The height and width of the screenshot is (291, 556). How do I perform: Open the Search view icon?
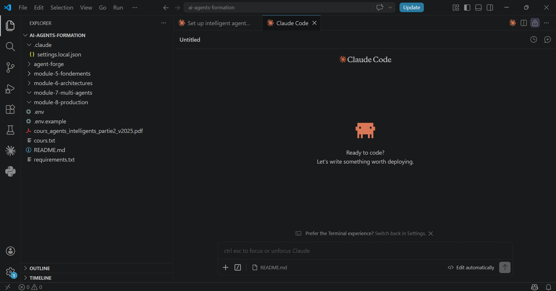[10, 47]
